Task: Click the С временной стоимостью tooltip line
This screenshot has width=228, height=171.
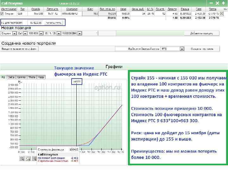Action: coord(58,161)
